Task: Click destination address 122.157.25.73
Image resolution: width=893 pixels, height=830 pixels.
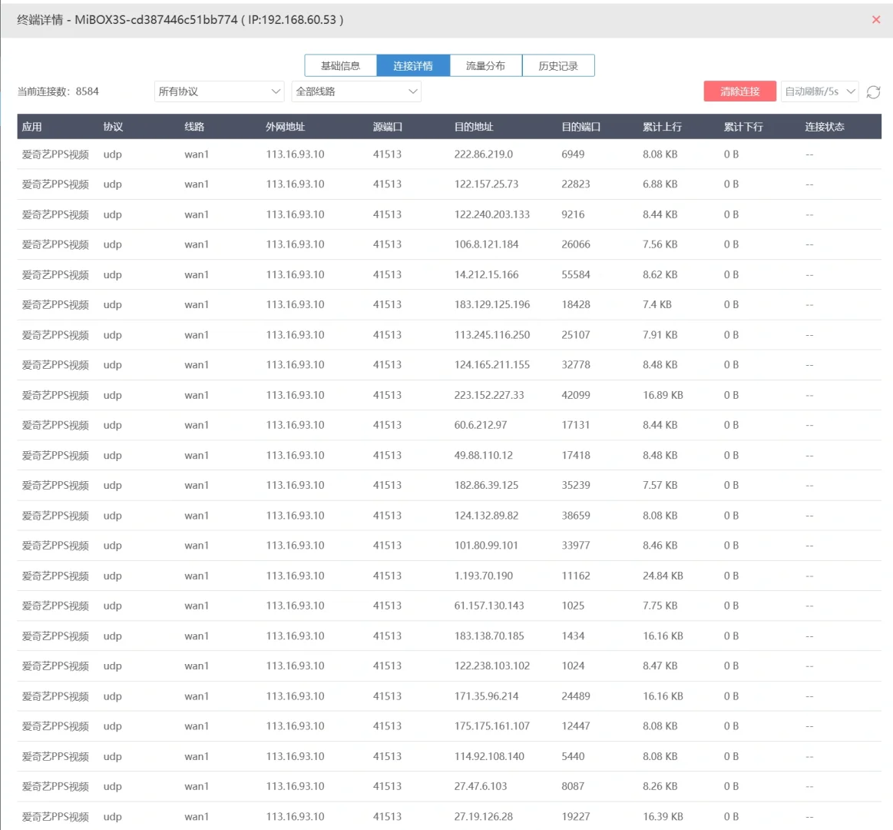Action: click(x=486, y=184)
